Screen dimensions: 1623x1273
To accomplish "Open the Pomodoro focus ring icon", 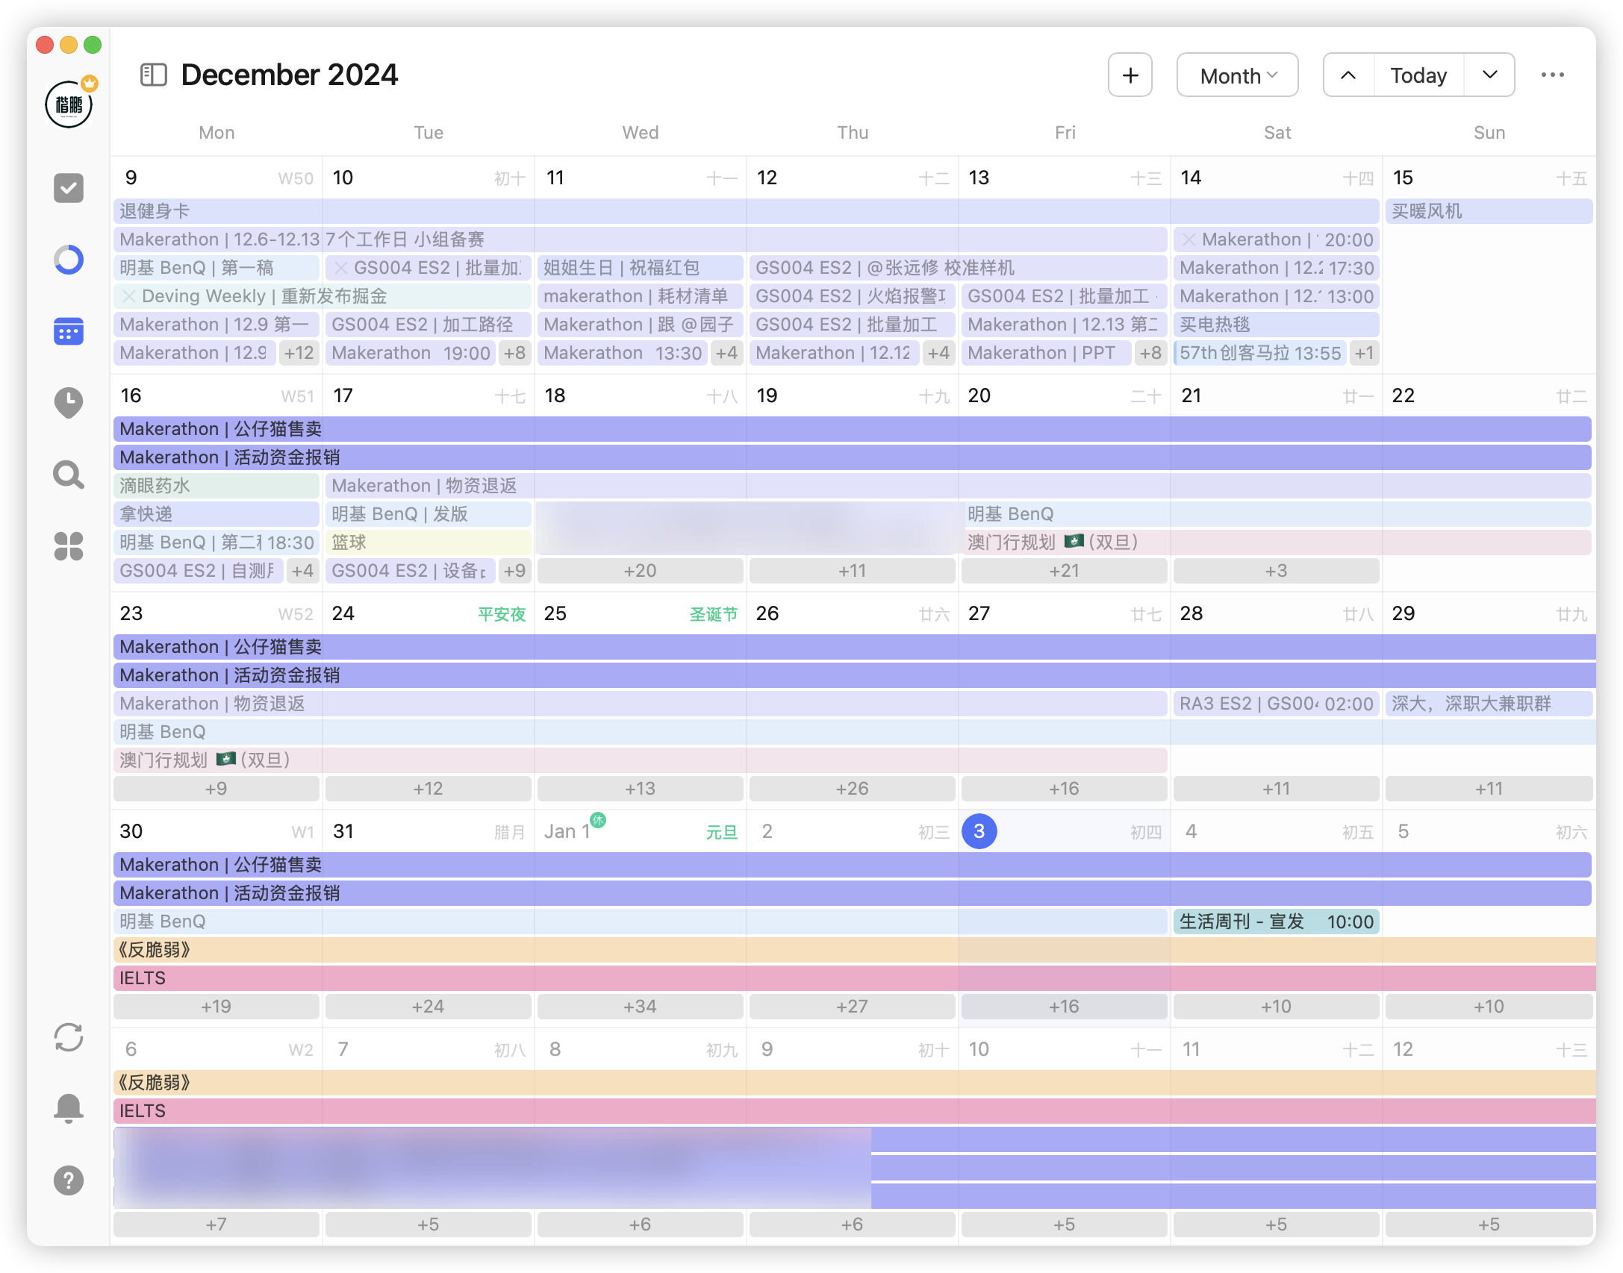I will [x=69, y=260].
